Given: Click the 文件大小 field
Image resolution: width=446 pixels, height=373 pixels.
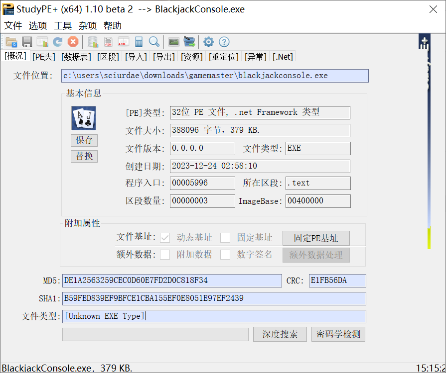Looking at the screenshot, I should [260, 131].
